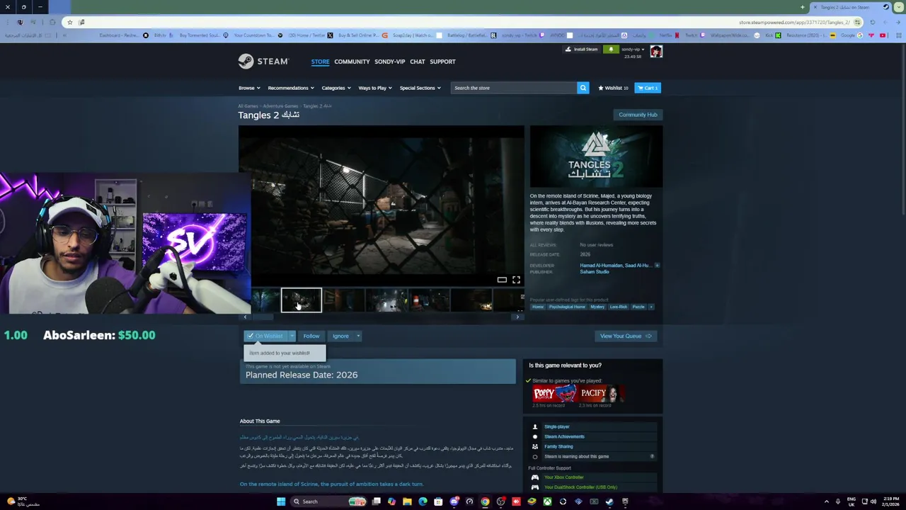Go to the STORE tab
The width and height of the screenshot is (906, 510).
(x=320, y=62)
